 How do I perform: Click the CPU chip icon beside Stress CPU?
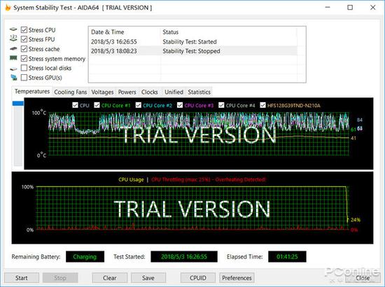click(x=13, y=29)
